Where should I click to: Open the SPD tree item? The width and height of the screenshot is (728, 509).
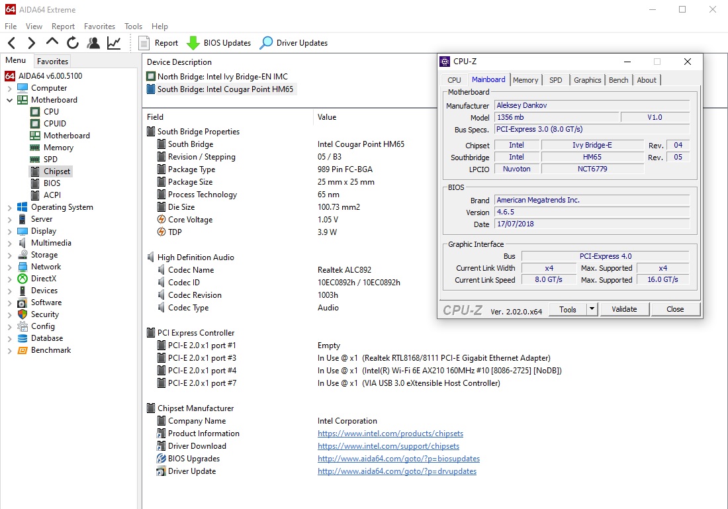point(50,160)
